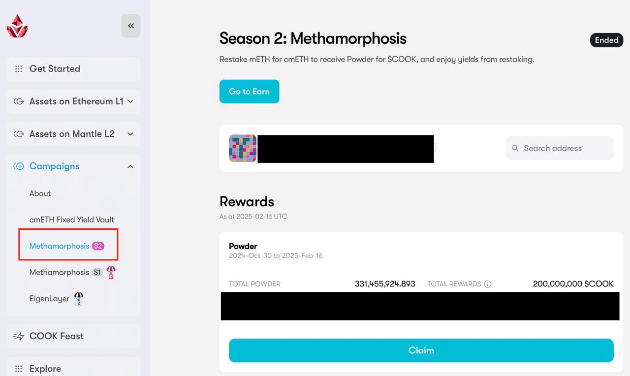This screenshot has height=376, width=630.
Task: Click the Claim button for Powder rewards
Action: coord(421,350)
